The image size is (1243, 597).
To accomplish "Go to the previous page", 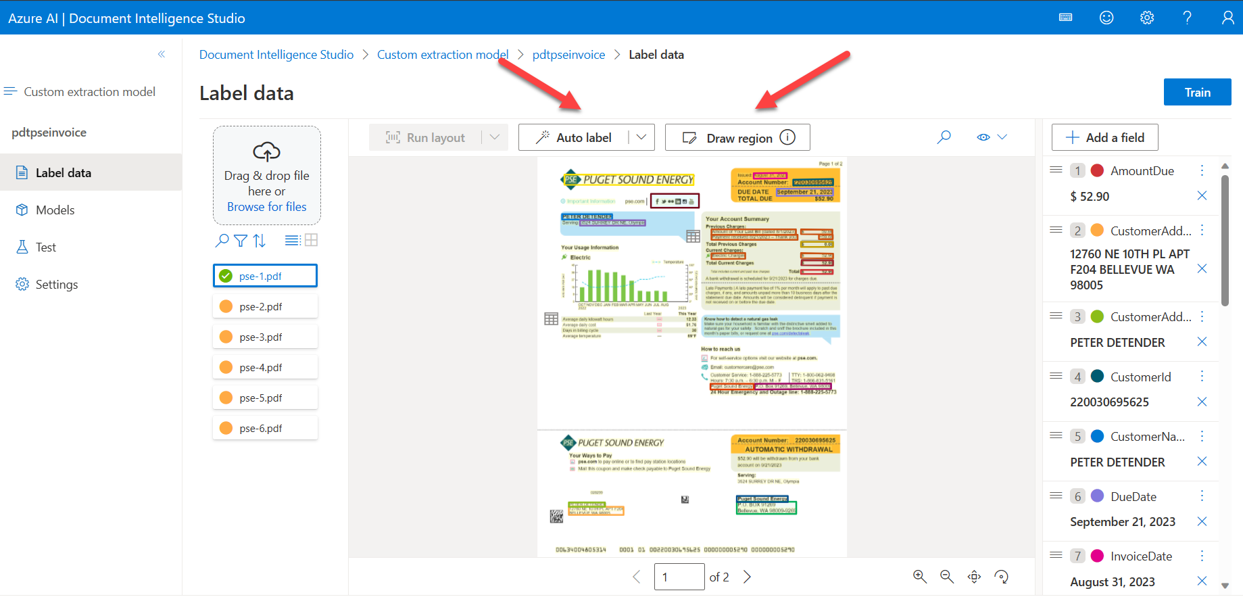I will (x=636, y=577).
